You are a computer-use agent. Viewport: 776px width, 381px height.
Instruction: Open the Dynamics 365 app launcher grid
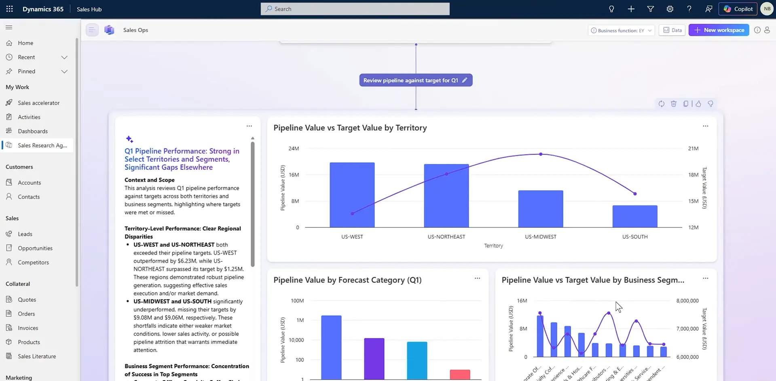9,9
